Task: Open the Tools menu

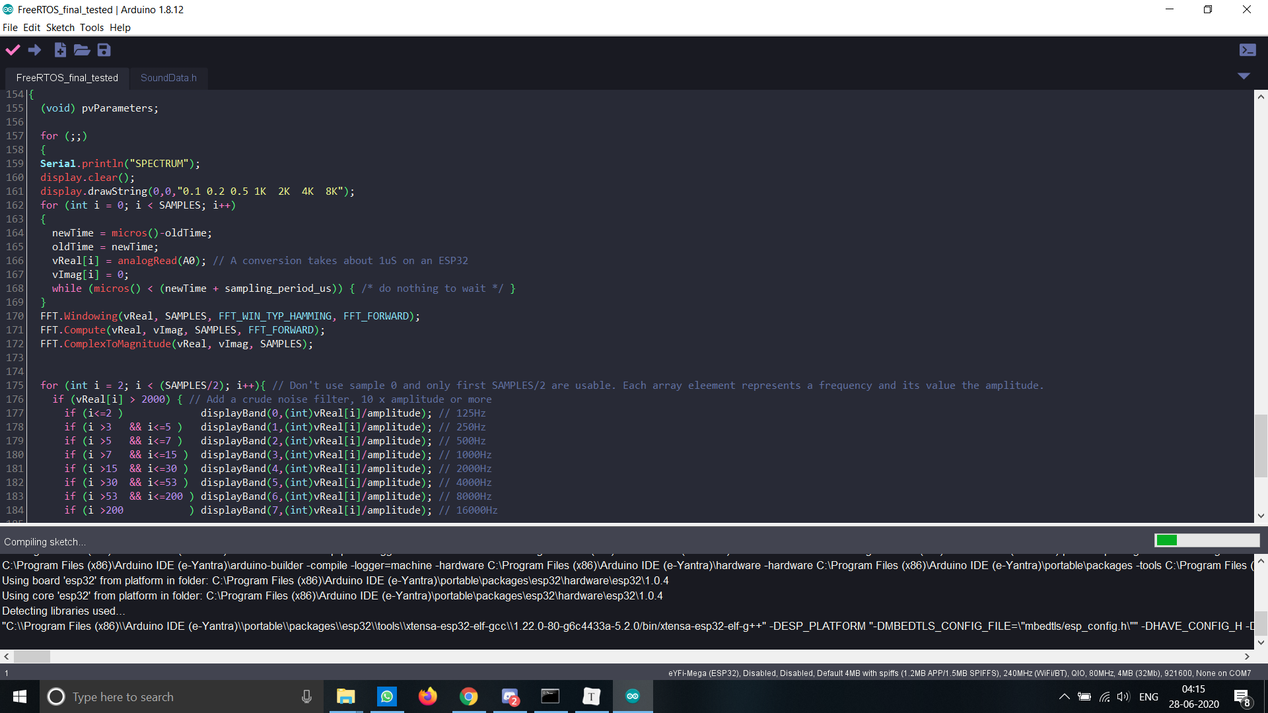Action: coord(92,28)
